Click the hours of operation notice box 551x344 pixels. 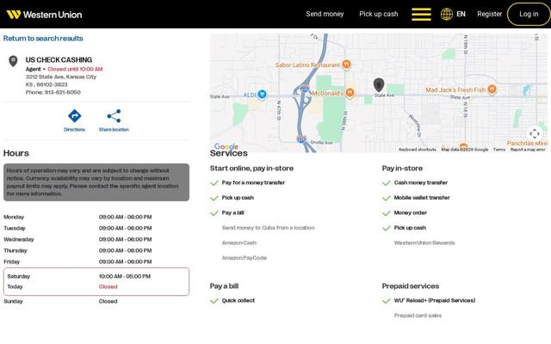tap(96, 182)
